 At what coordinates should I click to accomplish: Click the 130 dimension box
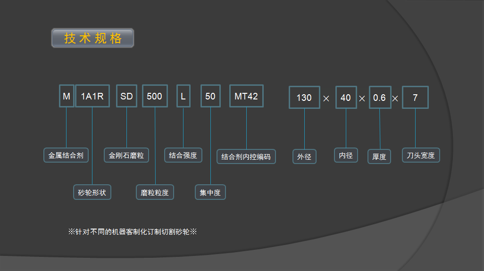(x=304, y=98)
